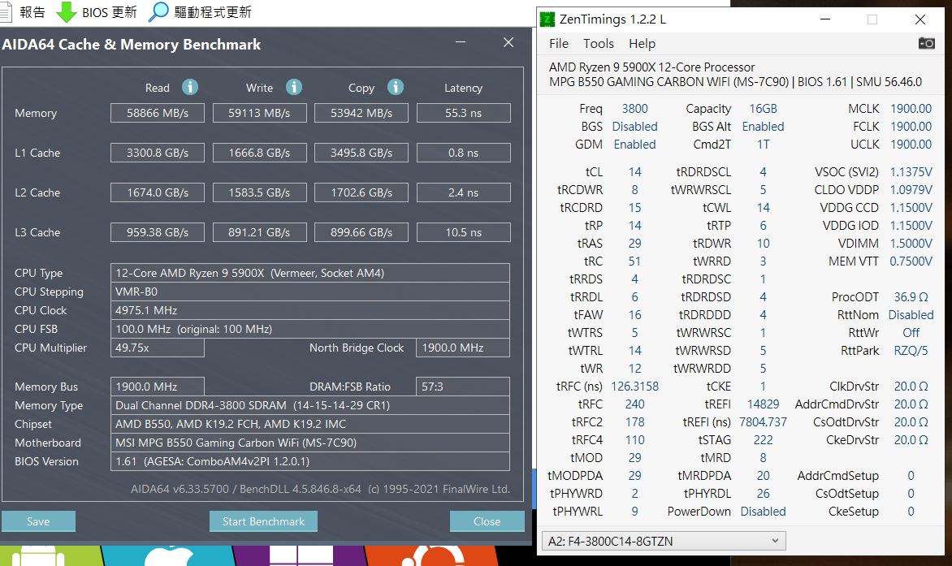Click the VDIMM value 1.5000V
Image resolution: width=952 pixels, height=566 pixels.
point(911,244)
